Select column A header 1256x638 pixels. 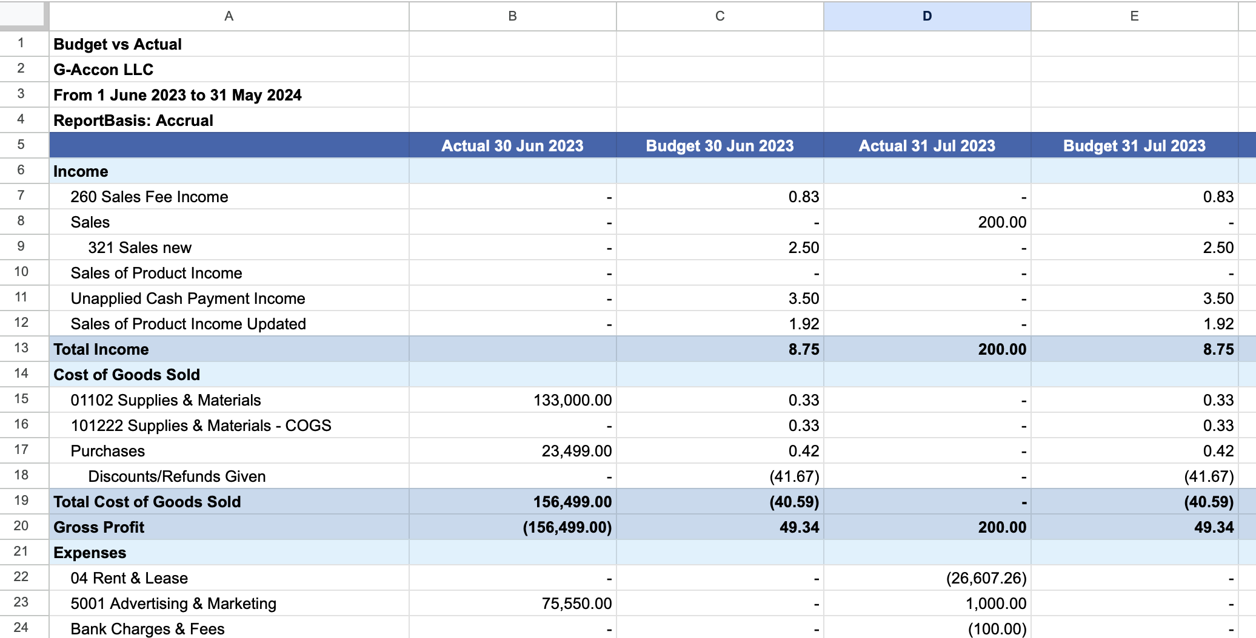point(229,16)
